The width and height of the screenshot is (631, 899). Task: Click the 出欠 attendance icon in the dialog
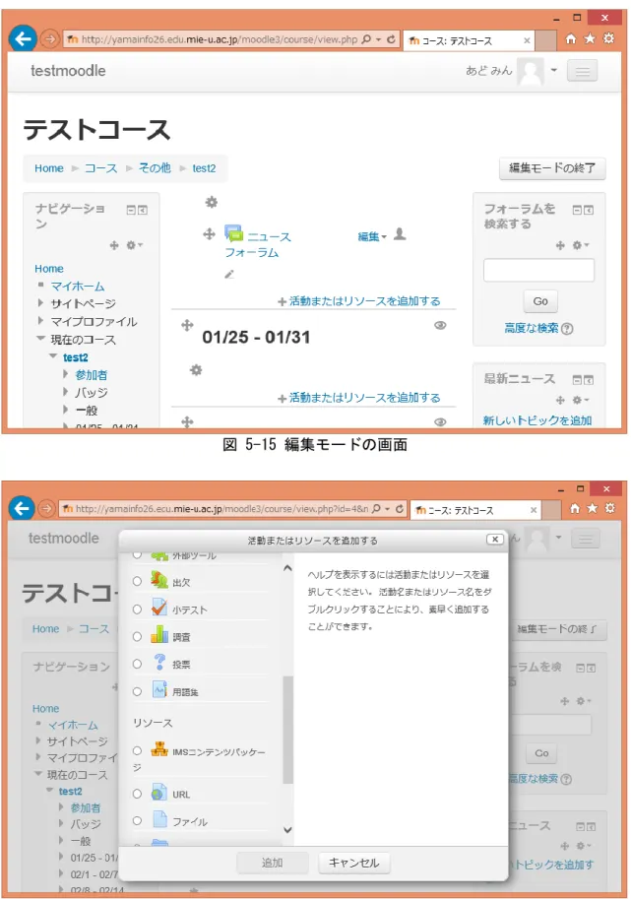[159, 580]
